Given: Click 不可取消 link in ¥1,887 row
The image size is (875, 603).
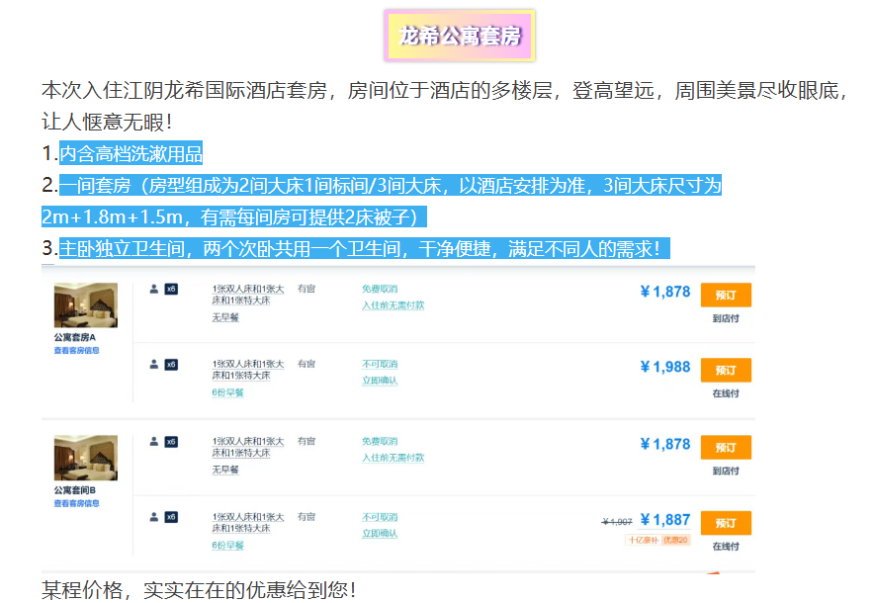Looking at the screenshot, I should 378,517.
